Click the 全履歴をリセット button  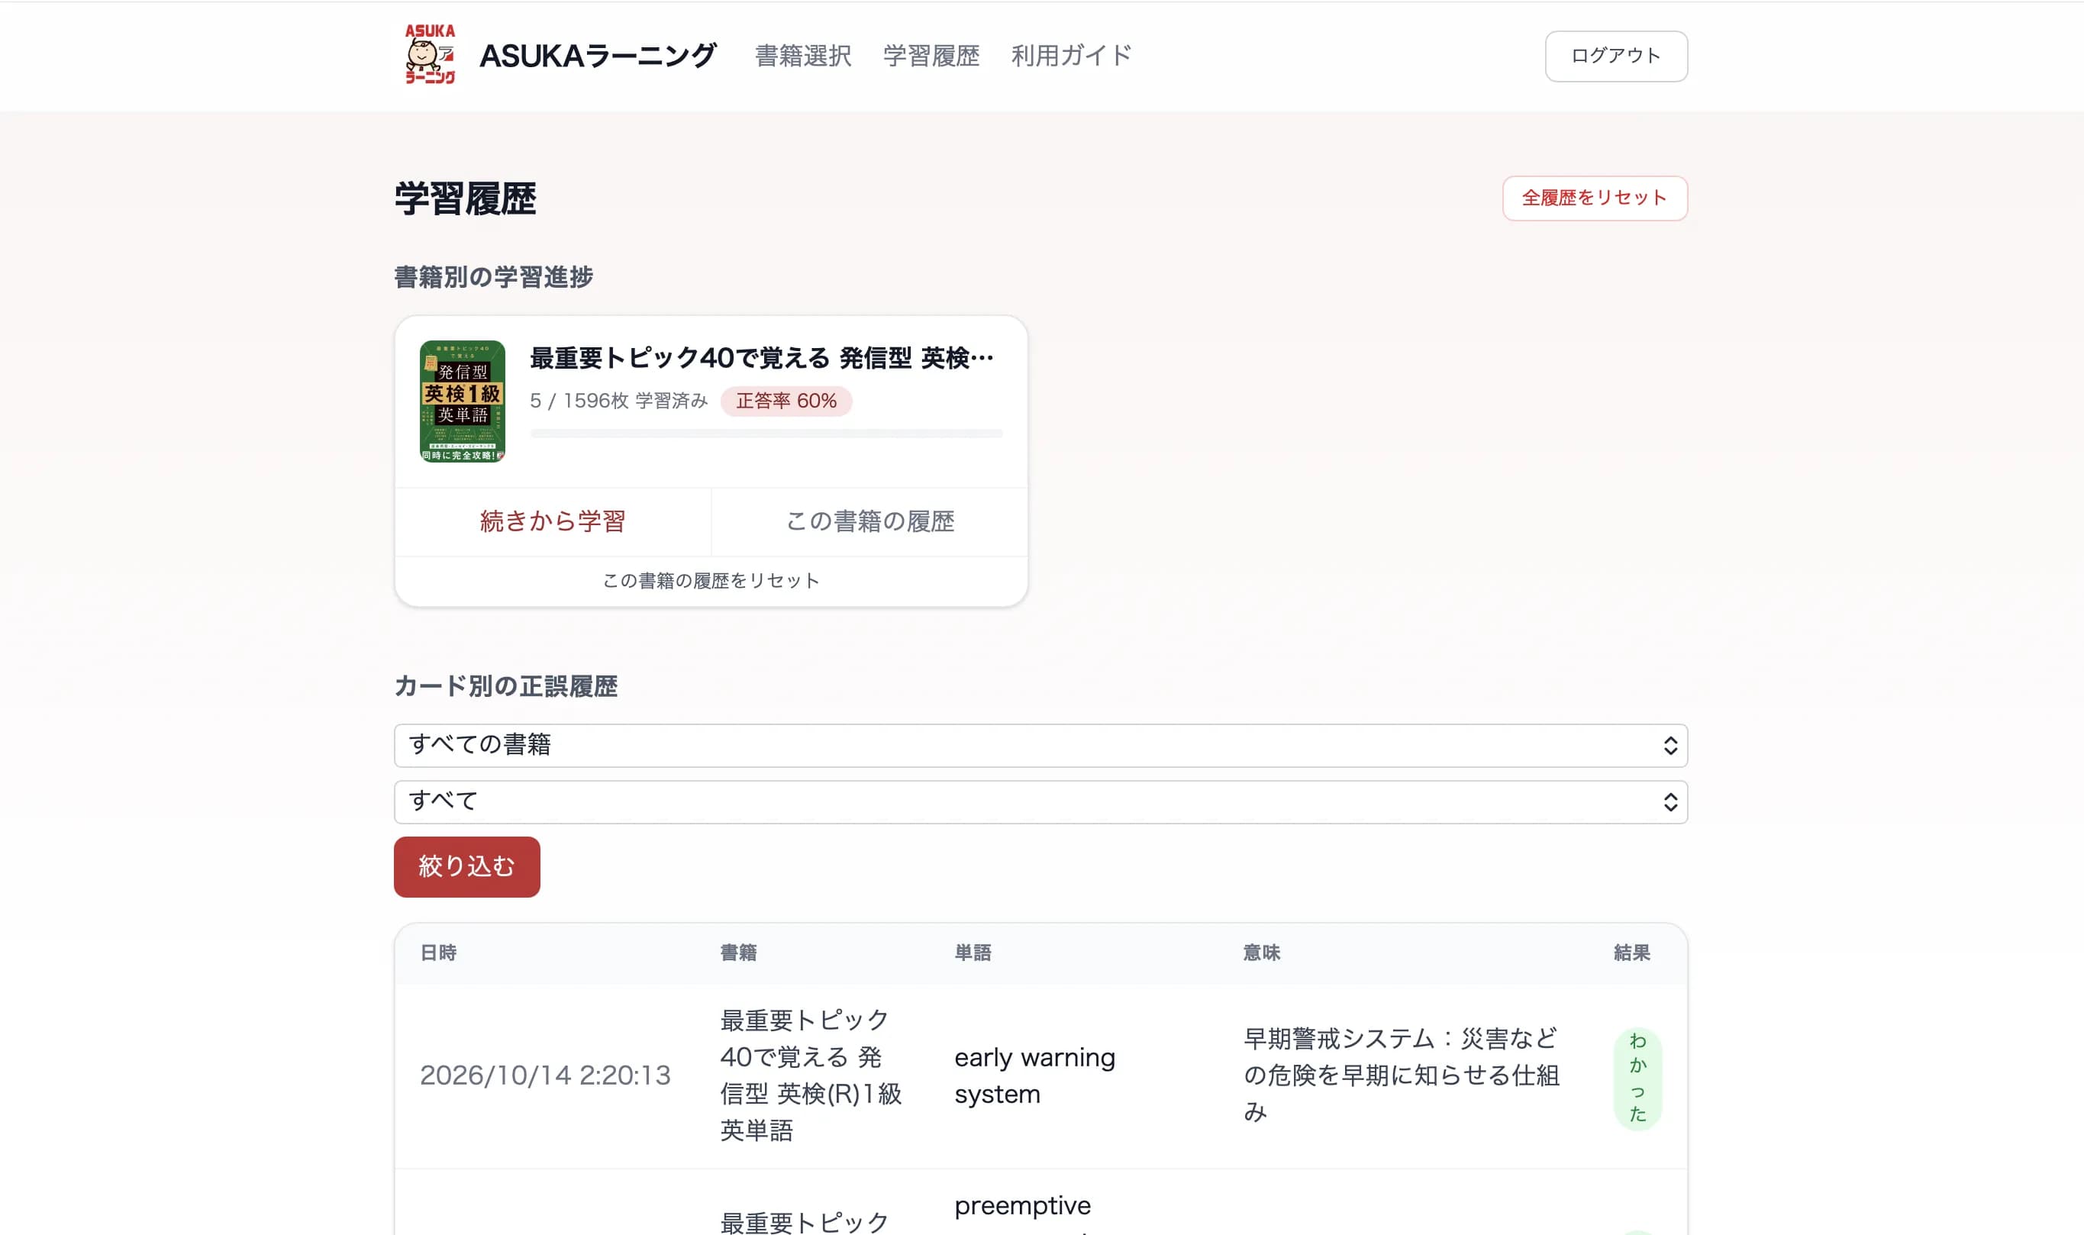pos(1594,197)
